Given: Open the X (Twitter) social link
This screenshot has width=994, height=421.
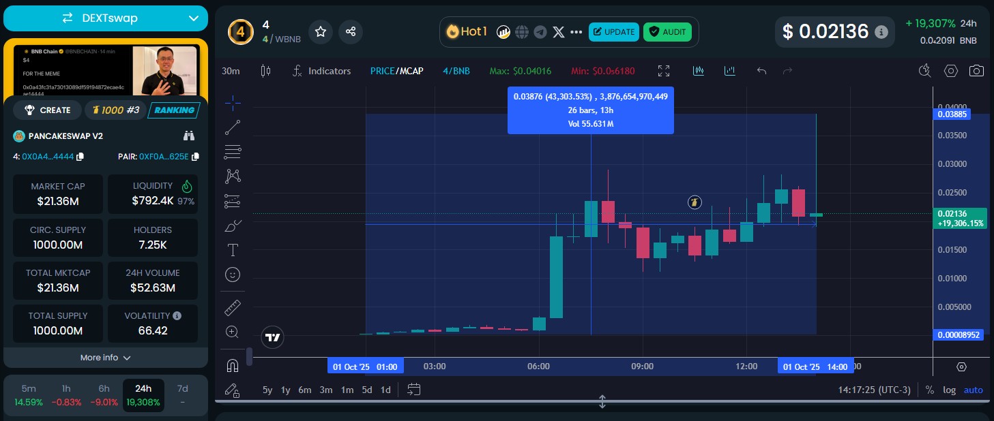Looking at the screenshot, I should pyautogui.click(x=559, y=32).
